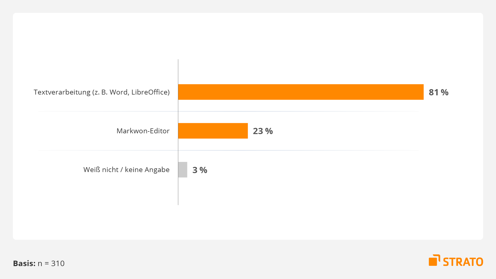Click the STRATO logo icon
Screen dimensions: 496x279
(435, 260)
